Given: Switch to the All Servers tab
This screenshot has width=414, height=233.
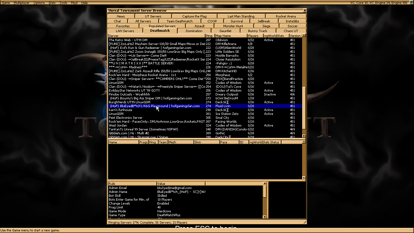Looking at the screenshot, I should (x=143, y=21).
